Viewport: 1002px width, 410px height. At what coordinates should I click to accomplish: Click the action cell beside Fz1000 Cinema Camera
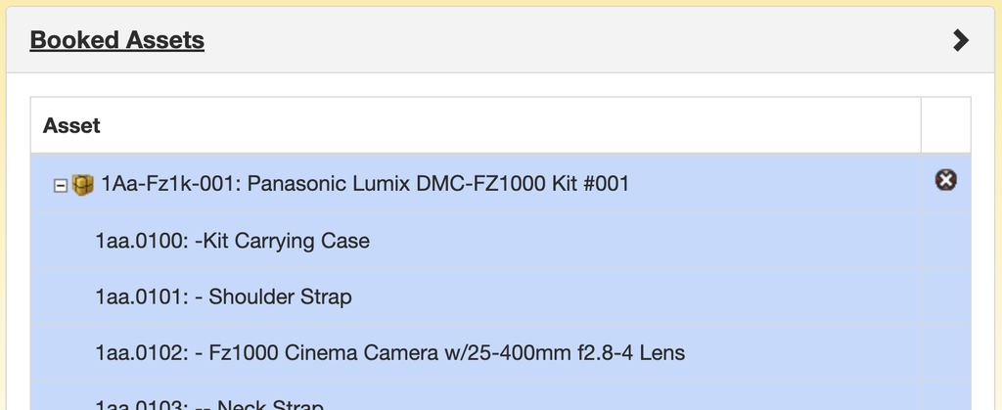(946, 352)
